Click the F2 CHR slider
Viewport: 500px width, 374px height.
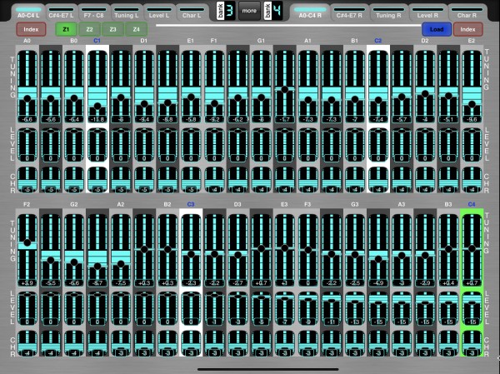27,343
